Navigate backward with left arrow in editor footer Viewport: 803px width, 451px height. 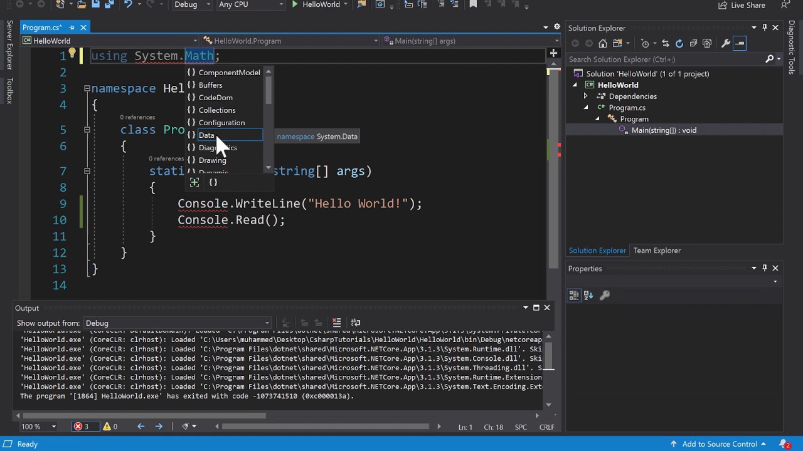[x=141, y=427]
